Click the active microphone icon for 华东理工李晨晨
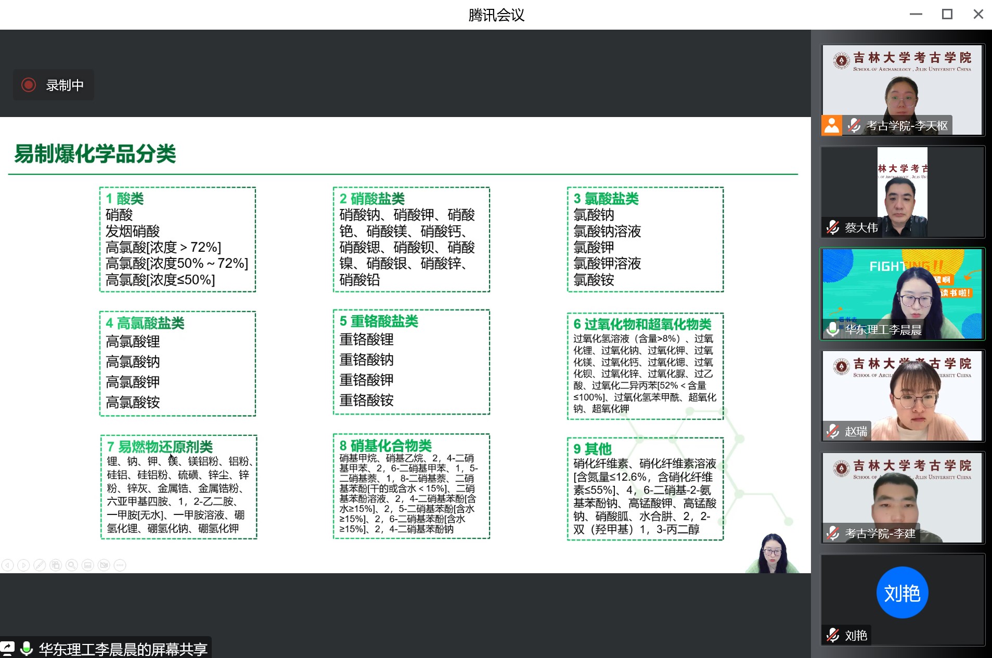The image size is (992, 658). pyautogui.click(x=832, y=329)
